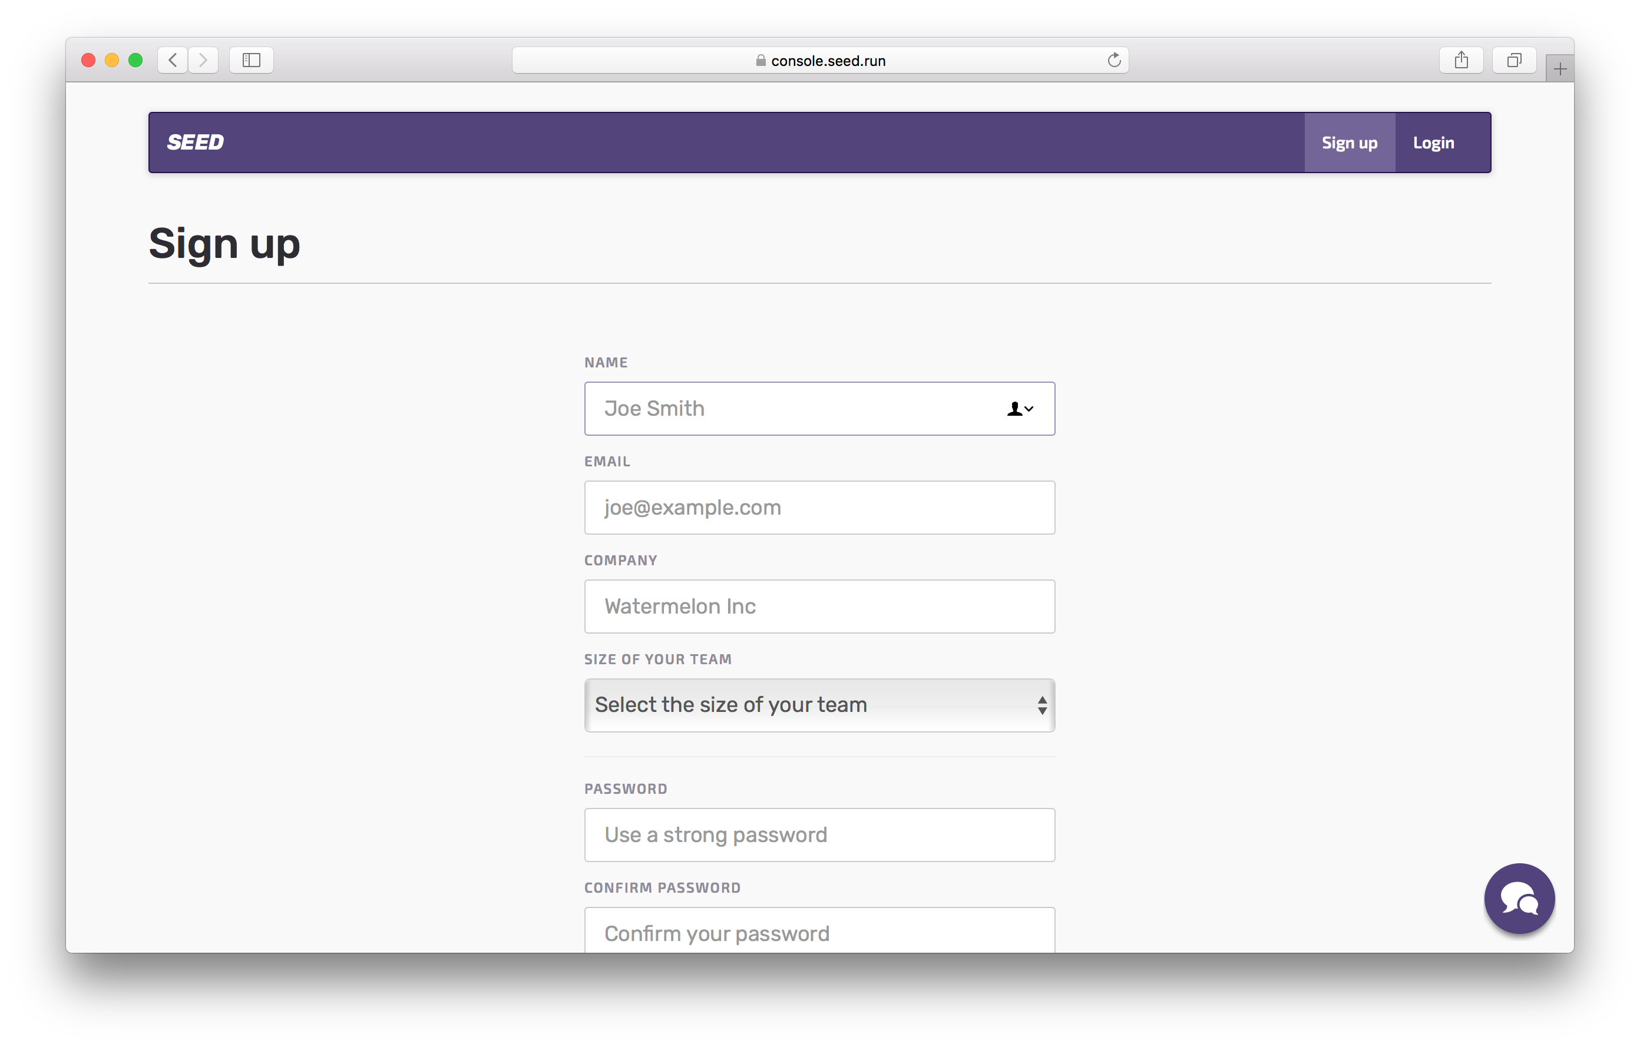
Task: Click the Password input field
Action: click(x=819, y=835)
